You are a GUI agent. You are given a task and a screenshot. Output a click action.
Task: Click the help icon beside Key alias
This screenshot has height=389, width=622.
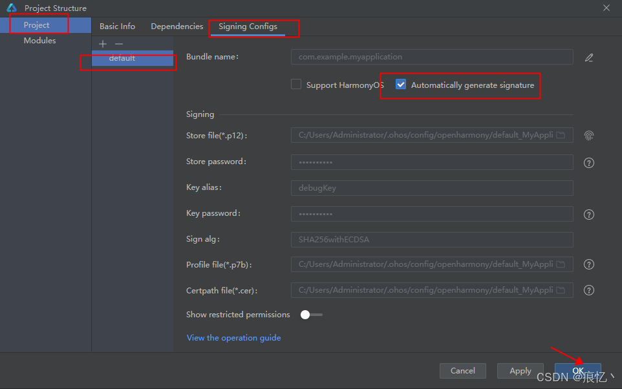click(588, 188)
